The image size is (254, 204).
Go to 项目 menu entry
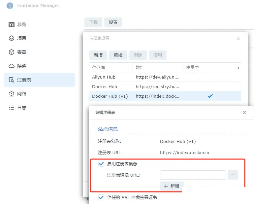pos(22,38)
